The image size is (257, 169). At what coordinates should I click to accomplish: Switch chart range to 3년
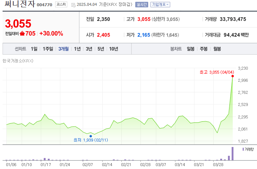point(89,49)
